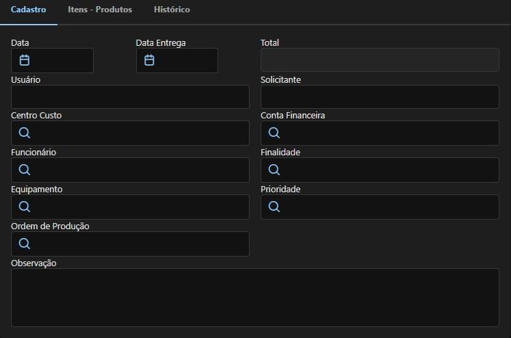The image size is (511, 338).
Task: Open the Histórico tab
Action: pos(172,10)
